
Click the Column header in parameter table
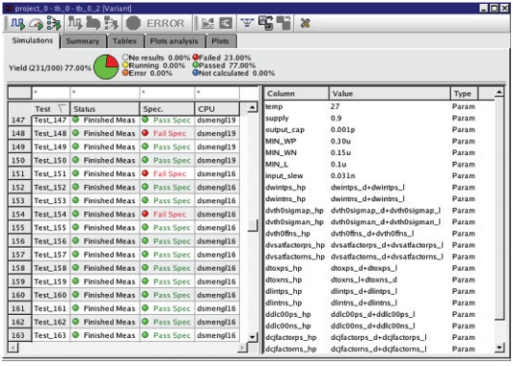296,93
